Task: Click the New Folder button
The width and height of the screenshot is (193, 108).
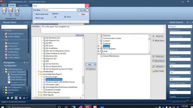Action: point(159,71)
